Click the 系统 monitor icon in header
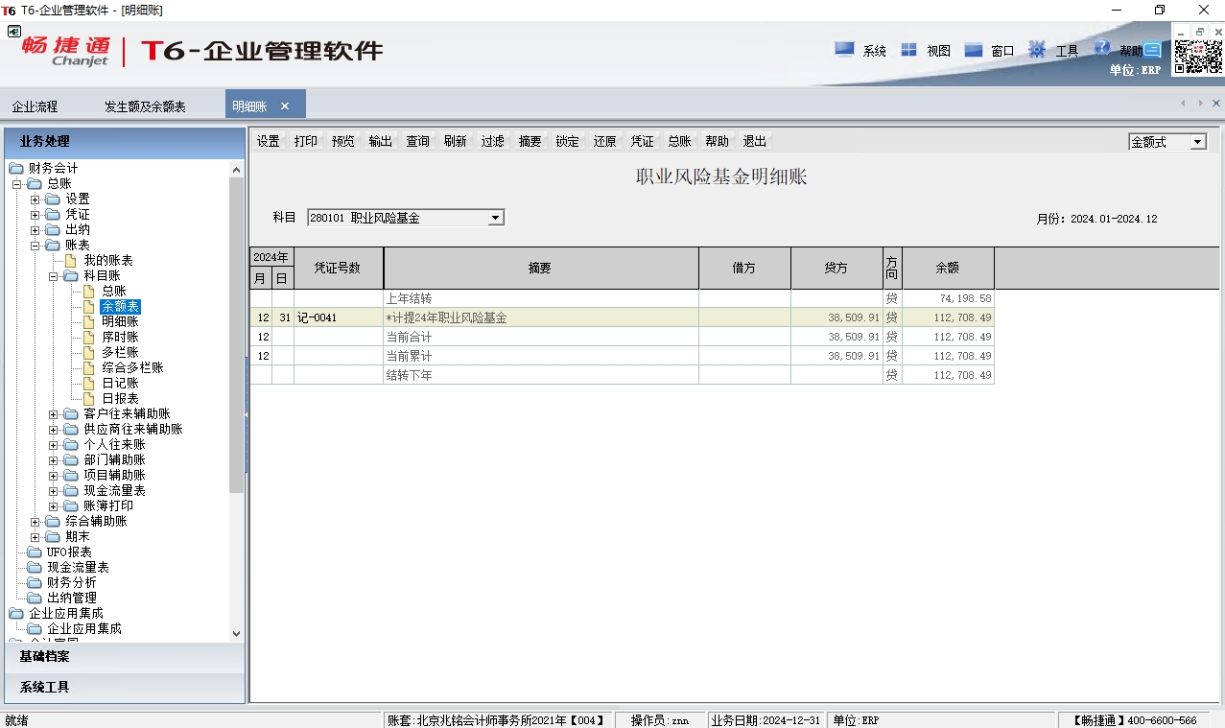Viewport: 1225px width, 728px height. pos(844,49)
